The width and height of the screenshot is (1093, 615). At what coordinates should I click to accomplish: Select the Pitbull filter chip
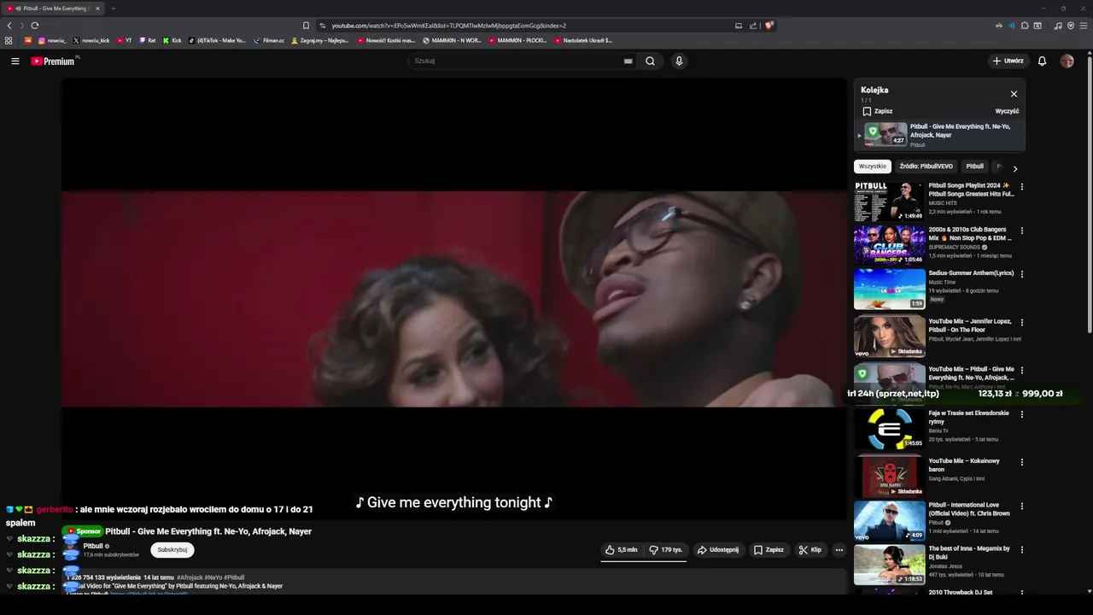coord(974,167)
